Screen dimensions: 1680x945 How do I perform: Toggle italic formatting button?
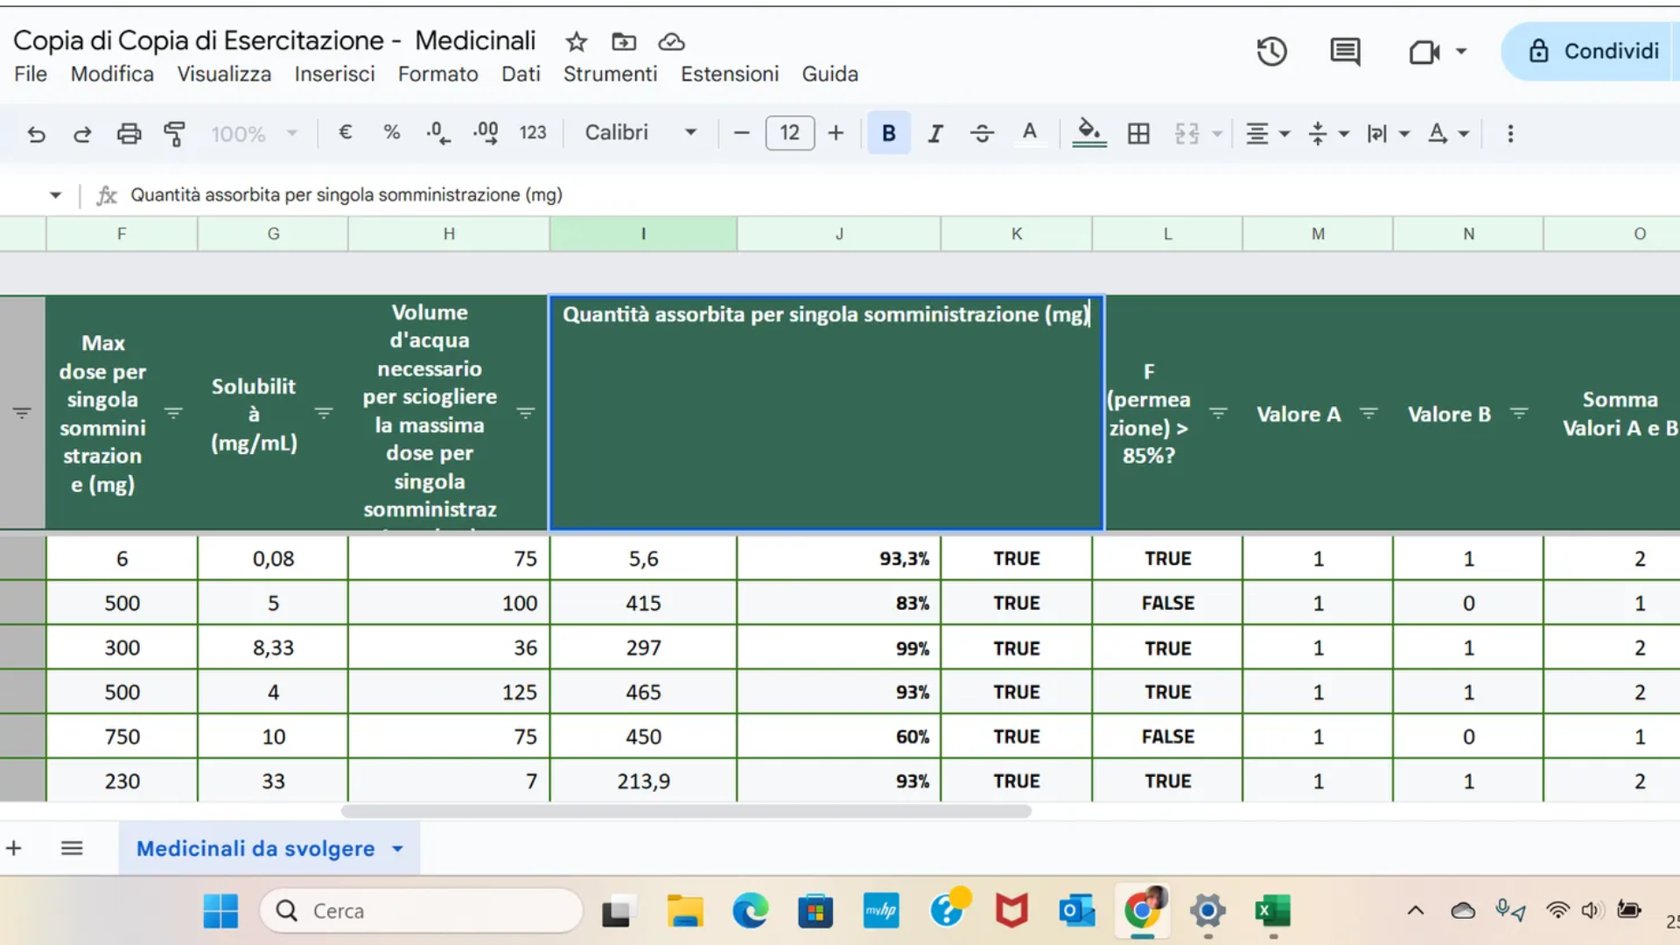(935, 133)
